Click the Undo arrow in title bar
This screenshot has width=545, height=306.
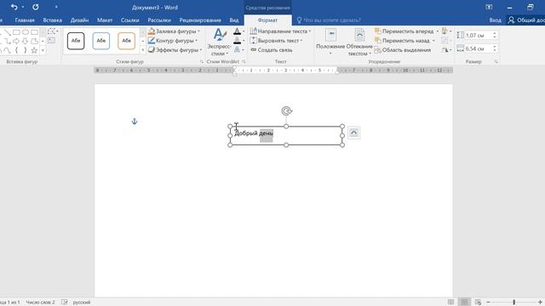tap(14, 7)
